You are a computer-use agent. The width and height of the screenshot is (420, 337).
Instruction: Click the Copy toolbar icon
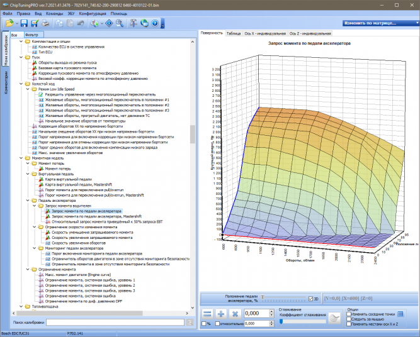point(59,23)
